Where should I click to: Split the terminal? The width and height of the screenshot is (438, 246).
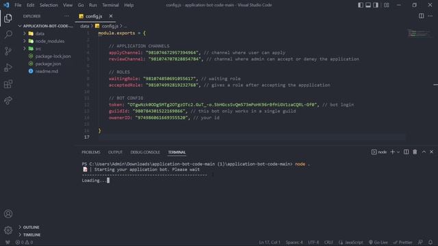point(406,152)
